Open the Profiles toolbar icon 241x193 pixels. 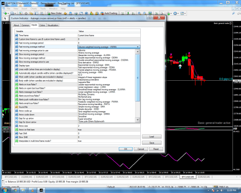point(12,14)
